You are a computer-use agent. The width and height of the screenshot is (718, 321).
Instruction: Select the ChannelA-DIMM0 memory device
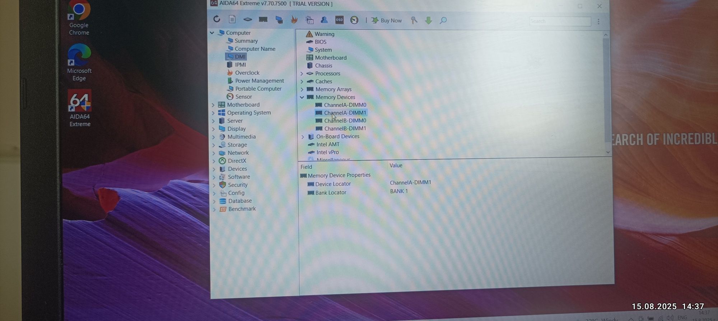tap(345, 105)
